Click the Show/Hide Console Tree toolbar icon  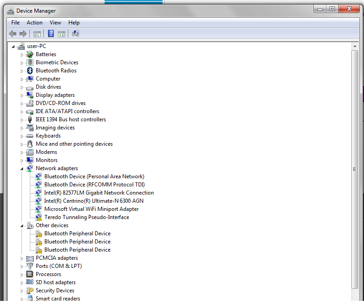coord(37,34)
